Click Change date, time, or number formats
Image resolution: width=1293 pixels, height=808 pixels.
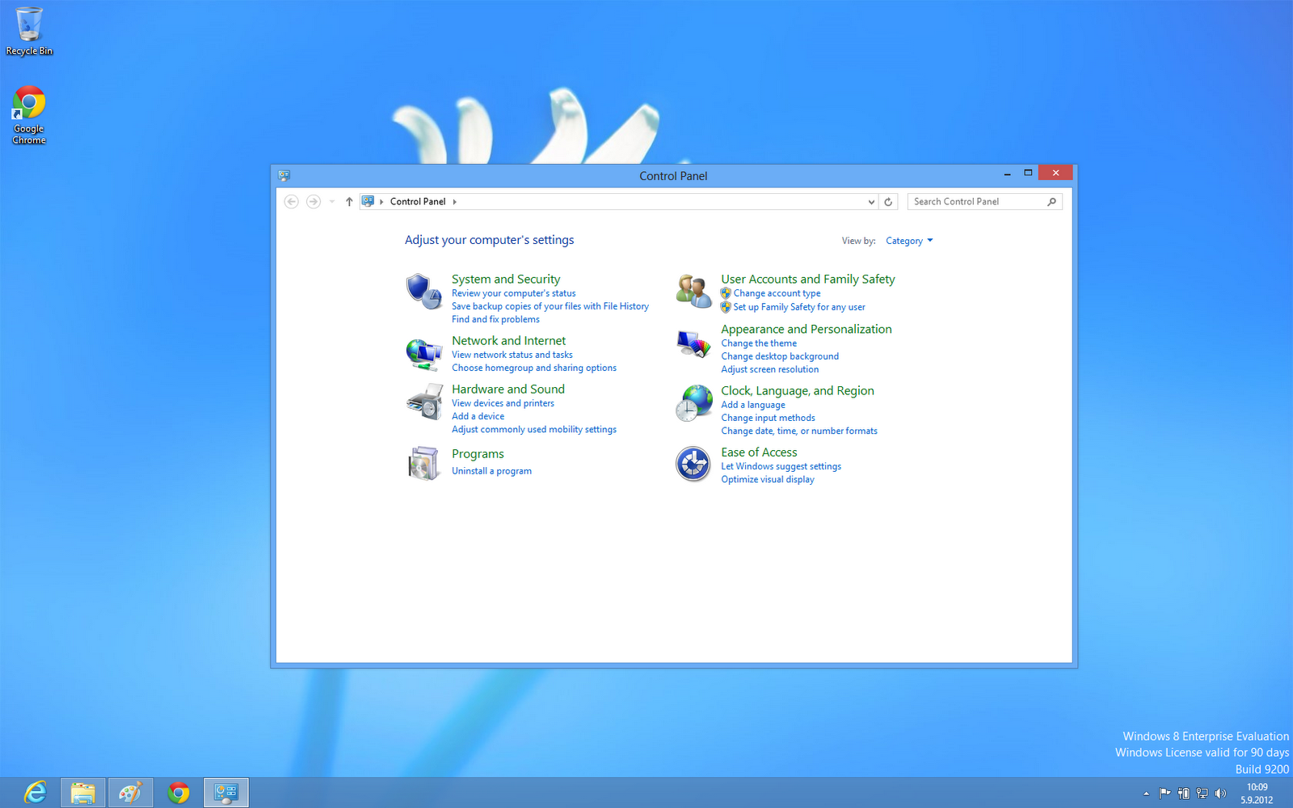(799, 431)
